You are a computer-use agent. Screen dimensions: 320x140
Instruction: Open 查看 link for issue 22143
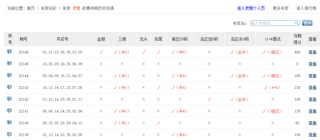click(x=312, y=88)
